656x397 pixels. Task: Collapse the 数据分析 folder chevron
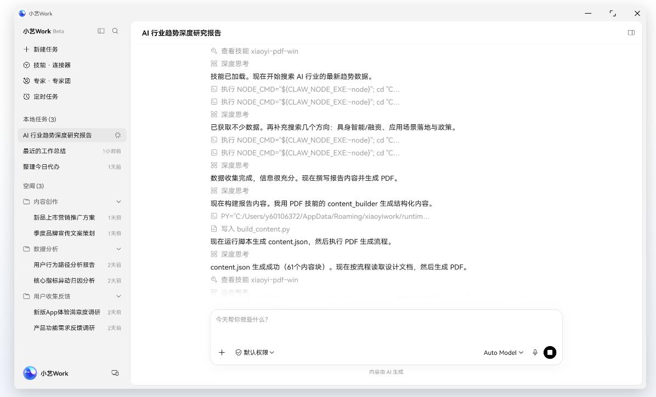(x=118, y=249)
